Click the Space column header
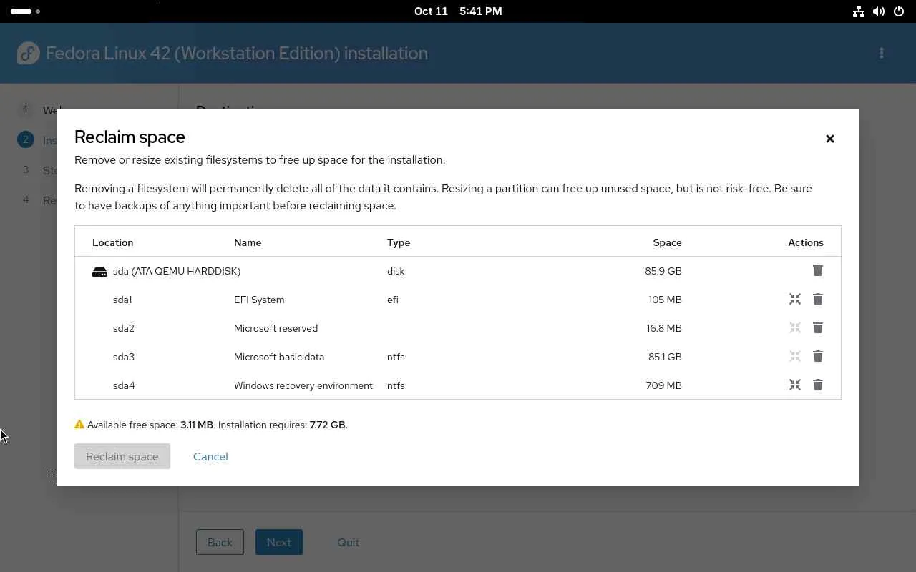916x572 pixels. [x=667, y=242]
